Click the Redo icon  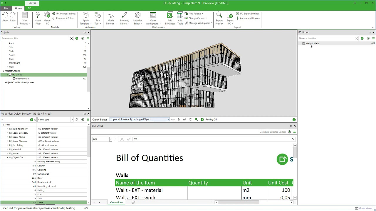(13, 15)
